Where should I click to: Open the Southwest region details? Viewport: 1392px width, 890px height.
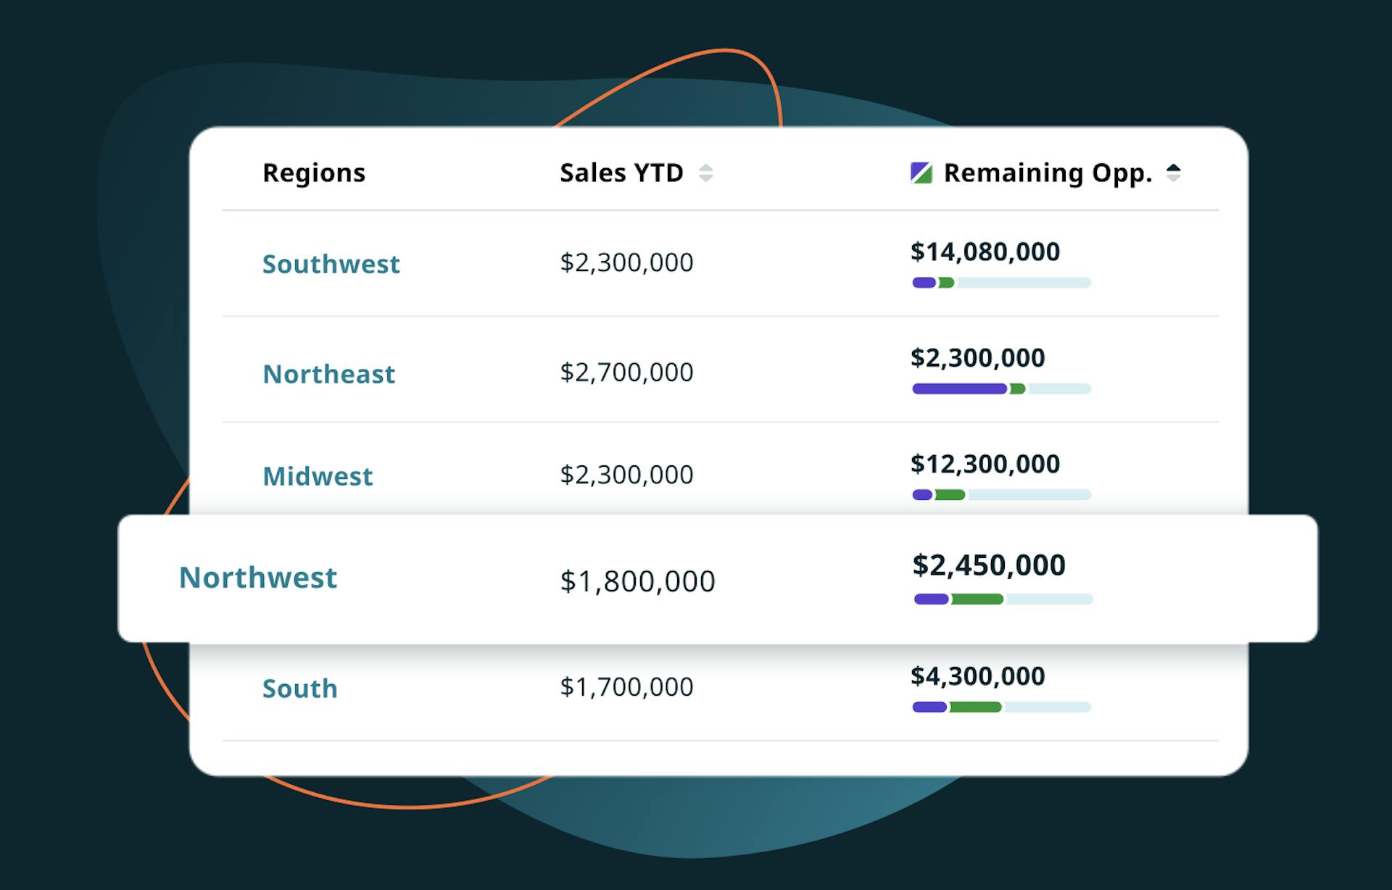(x=331, y=264)
